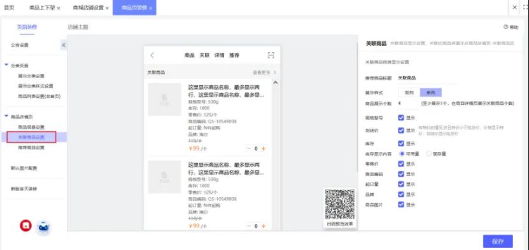529x250 pixels.
Task: Click the orange plus on first product
Action: tap(264, 149)
